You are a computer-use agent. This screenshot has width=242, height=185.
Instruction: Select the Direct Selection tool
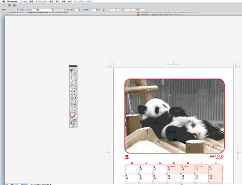(75, 71)
